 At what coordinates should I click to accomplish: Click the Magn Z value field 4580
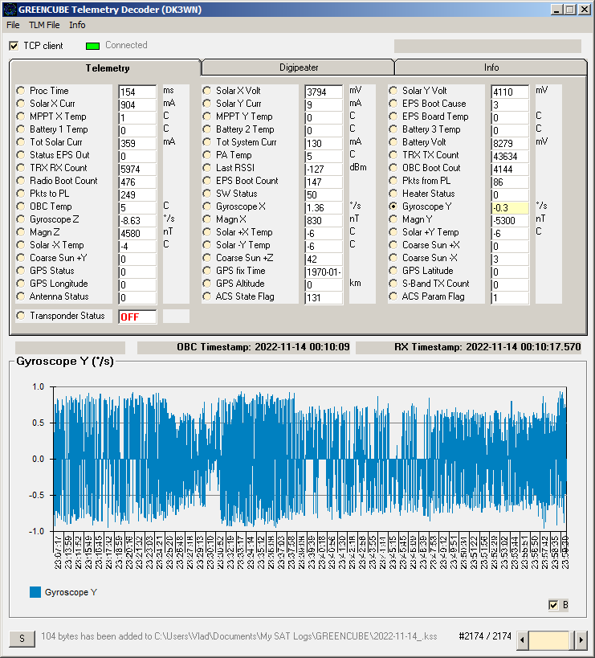click(137, 233)
